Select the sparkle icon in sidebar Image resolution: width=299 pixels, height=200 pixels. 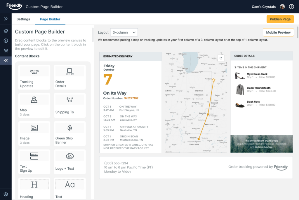(6, 61)
